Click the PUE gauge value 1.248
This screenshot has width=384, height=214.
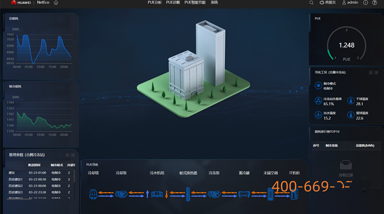pos(347,45)
